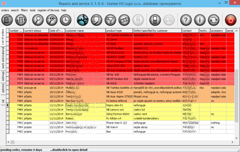The height and width of the screenshot is (152, 240).
Task: Click product 'Zdroj XBOX 360'
Action: [x=119, y=66]
